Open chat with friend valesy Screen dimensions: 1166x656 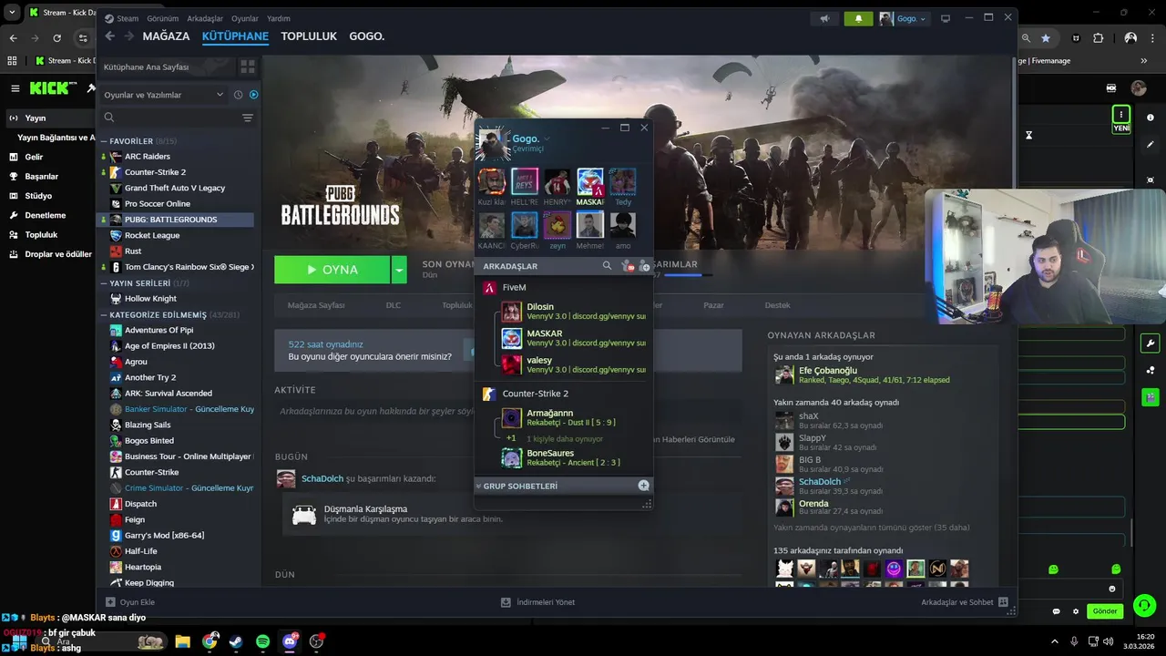[574, 364]
